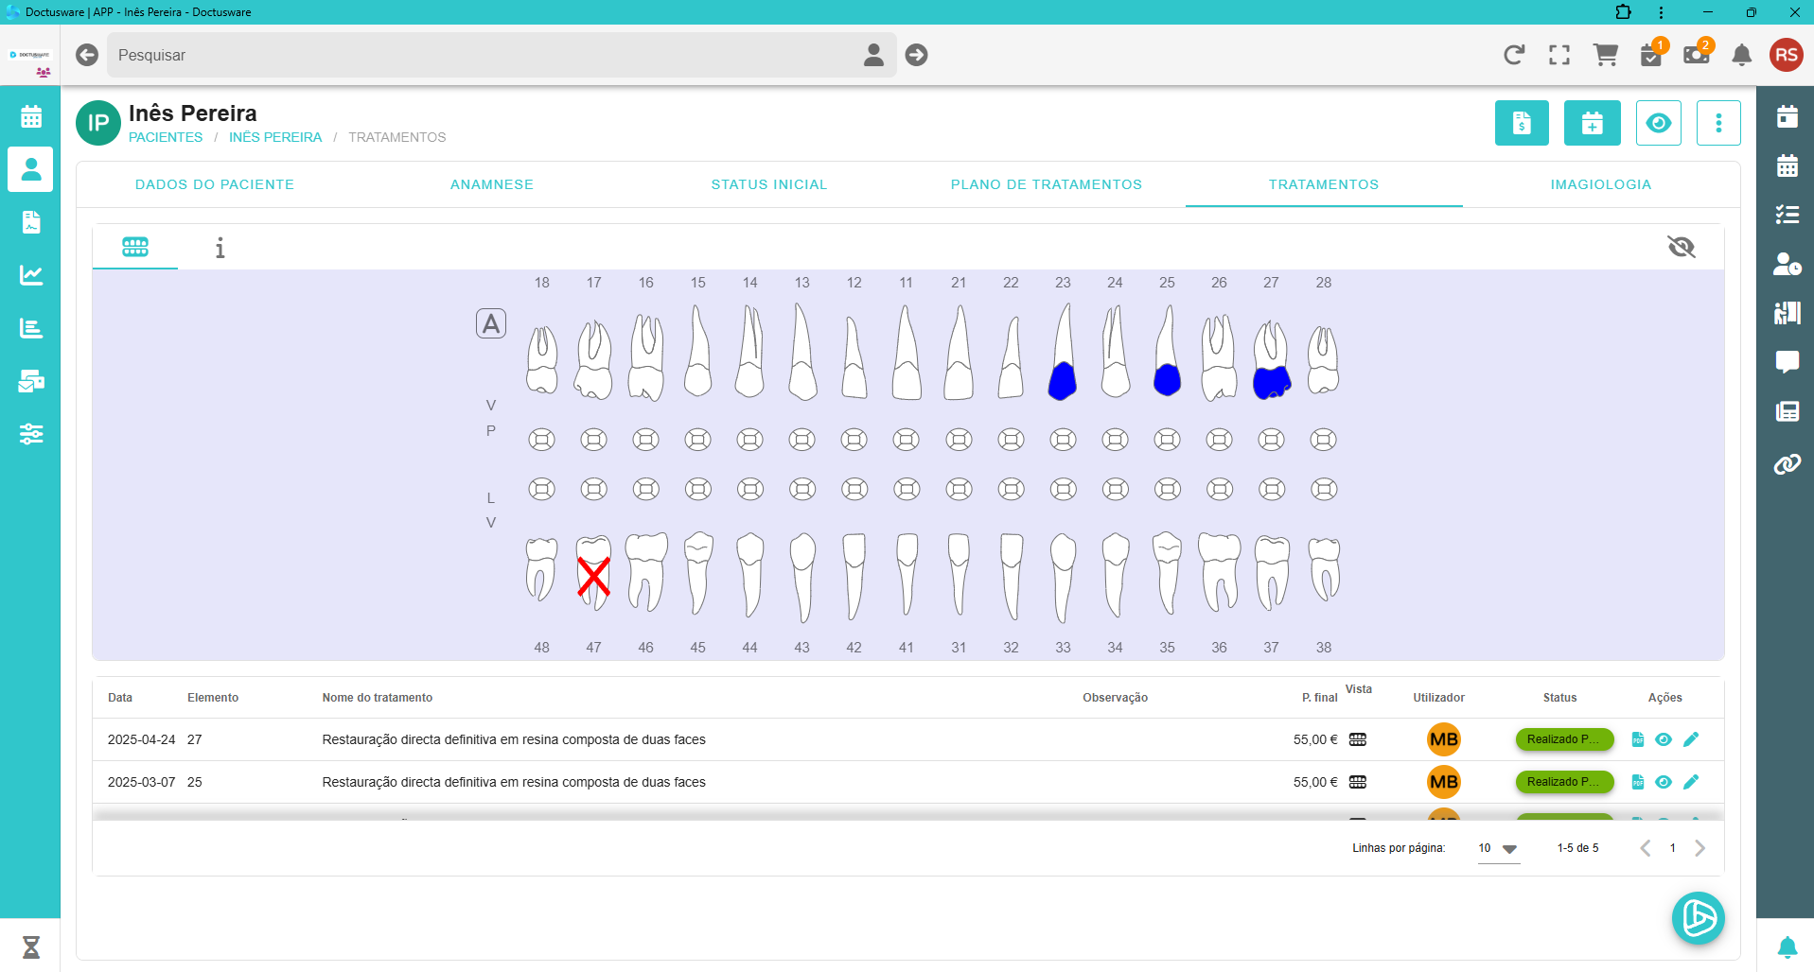The width and height of the screenshot is (1814, 972).
Task: Expand the rows per page dropdown
Action: click(1509, 849)
